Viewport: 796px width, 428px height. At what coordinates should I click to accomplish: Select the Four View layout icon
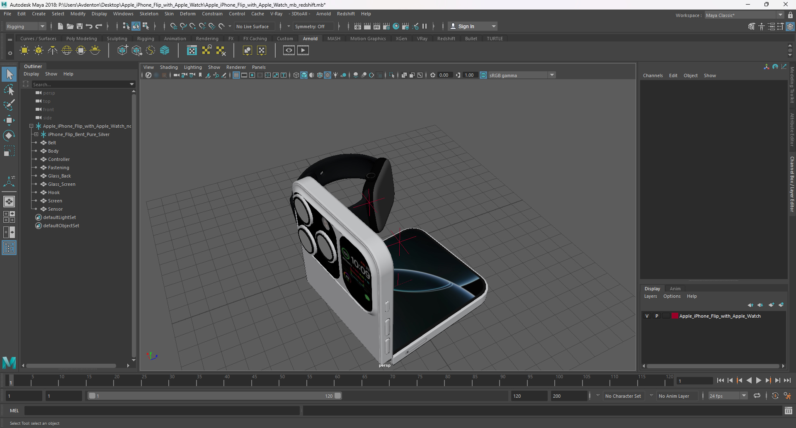point(9,217)
